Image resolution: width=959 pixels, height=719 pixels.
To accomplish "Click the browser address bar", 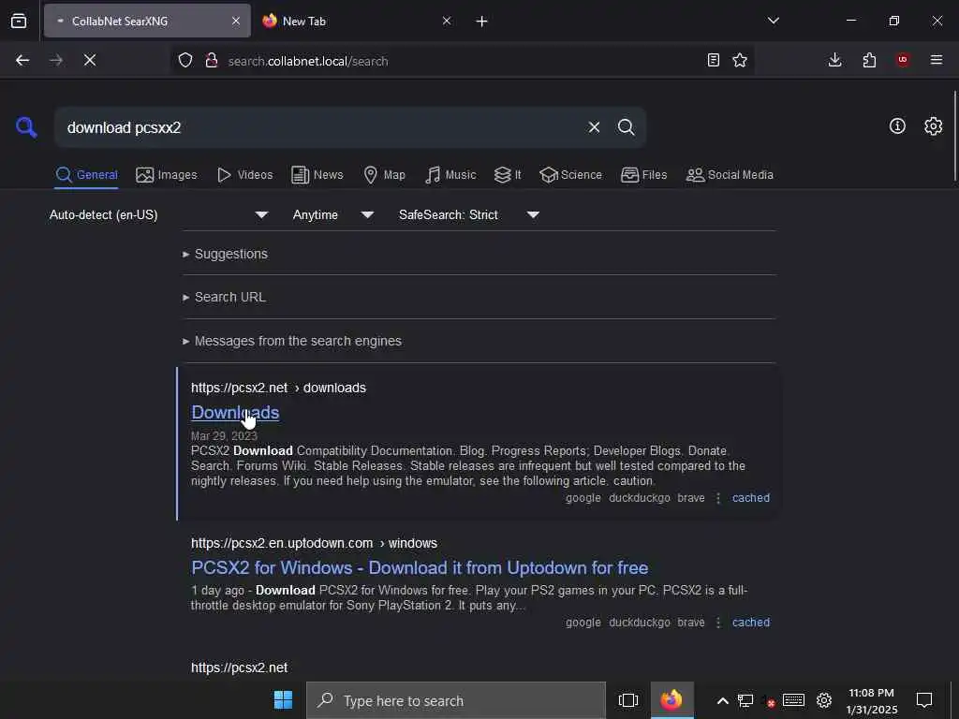I will (x=462, y=61).
